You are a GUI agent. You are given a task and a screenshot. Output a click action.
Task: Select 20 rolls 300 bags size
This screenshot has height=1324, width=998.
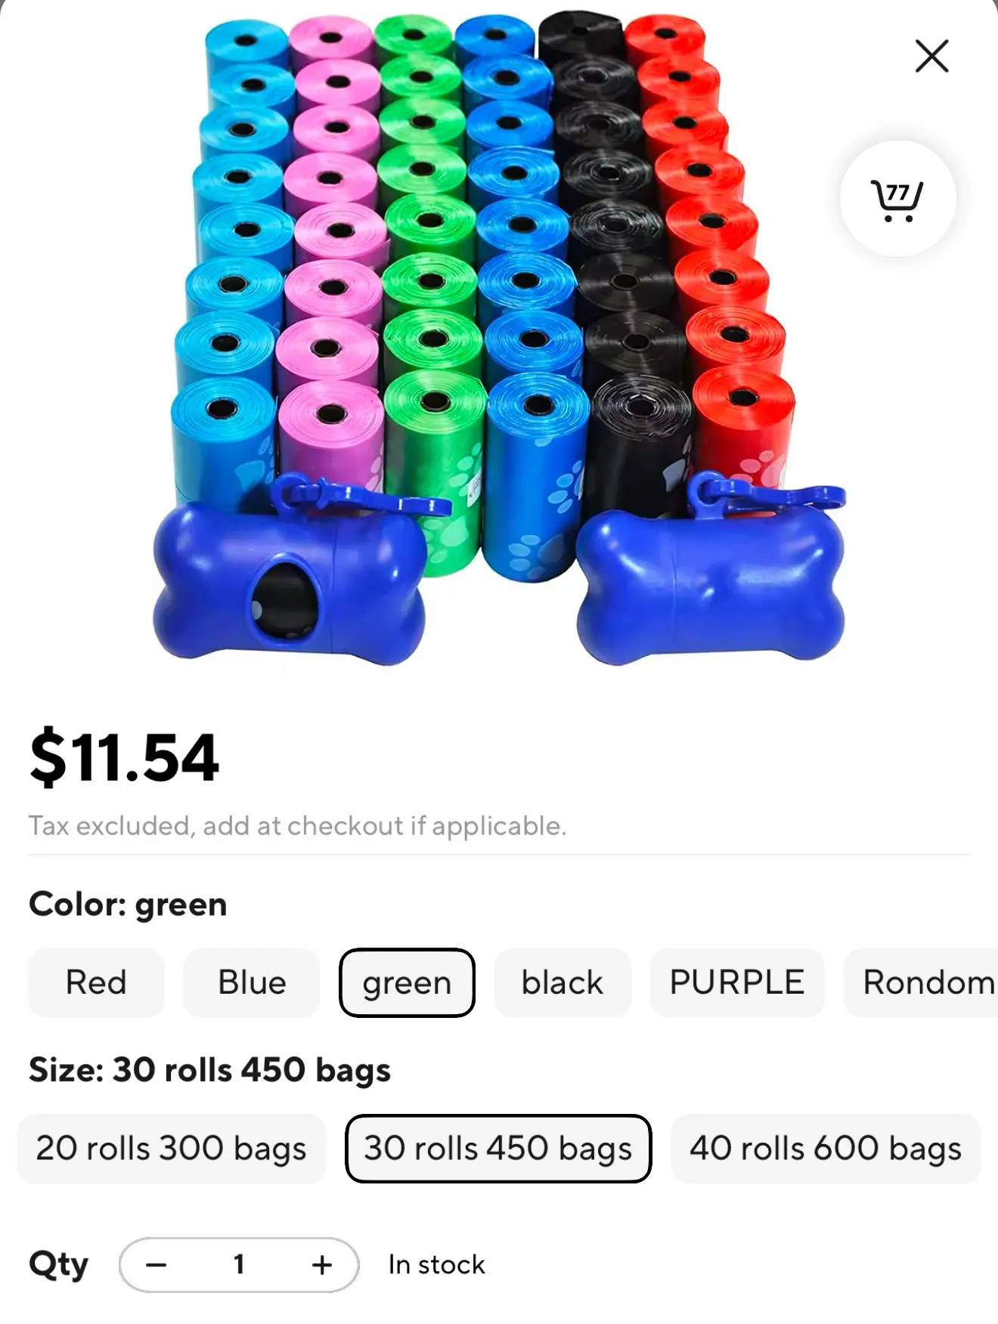pos(172,1149)
